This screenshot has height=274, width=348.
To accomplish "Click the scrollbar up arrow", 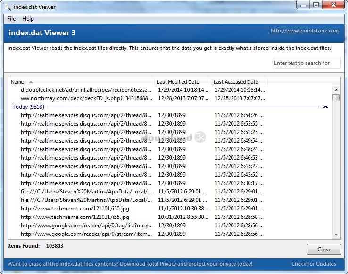I will tap(336, 90).
